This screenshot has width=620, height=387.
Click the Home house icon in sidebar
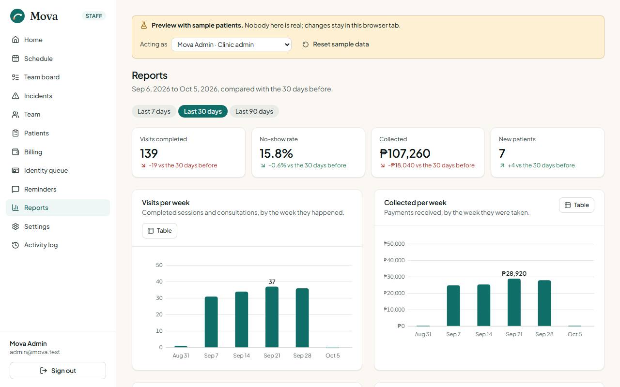pyautogui.click(x=15, y=40)
